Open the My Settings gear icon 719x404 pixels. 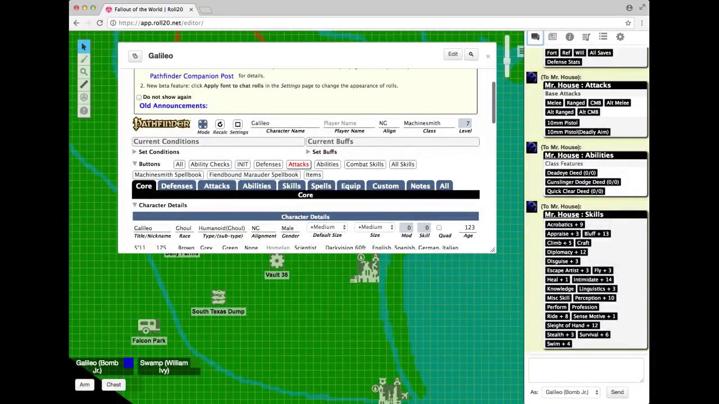pos(620,36)
